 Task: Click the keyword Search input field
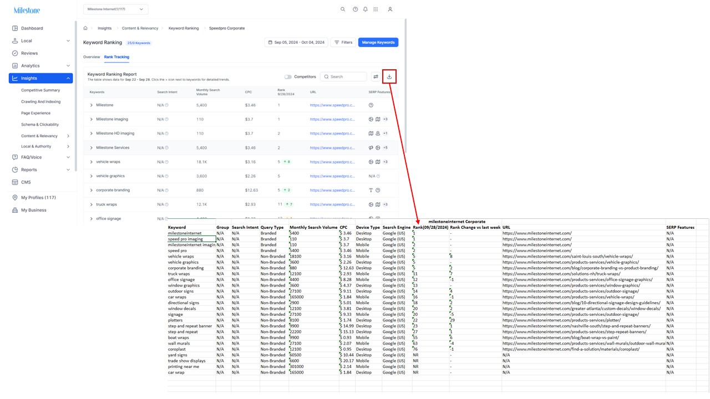coord(343,77)
